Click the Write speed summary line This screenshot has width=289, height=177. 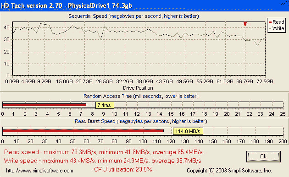[102, 161]
